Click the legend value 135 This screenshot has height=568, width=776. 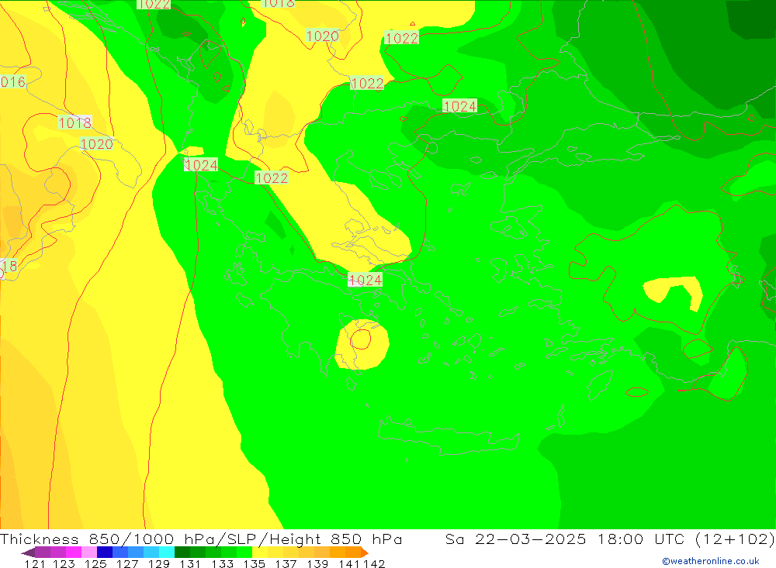coord(254,563)
